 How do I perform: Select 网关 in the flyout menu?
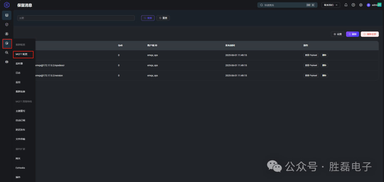18,159
